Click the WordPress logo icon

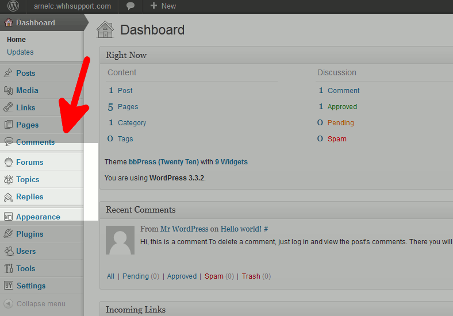tap(13, 6)
